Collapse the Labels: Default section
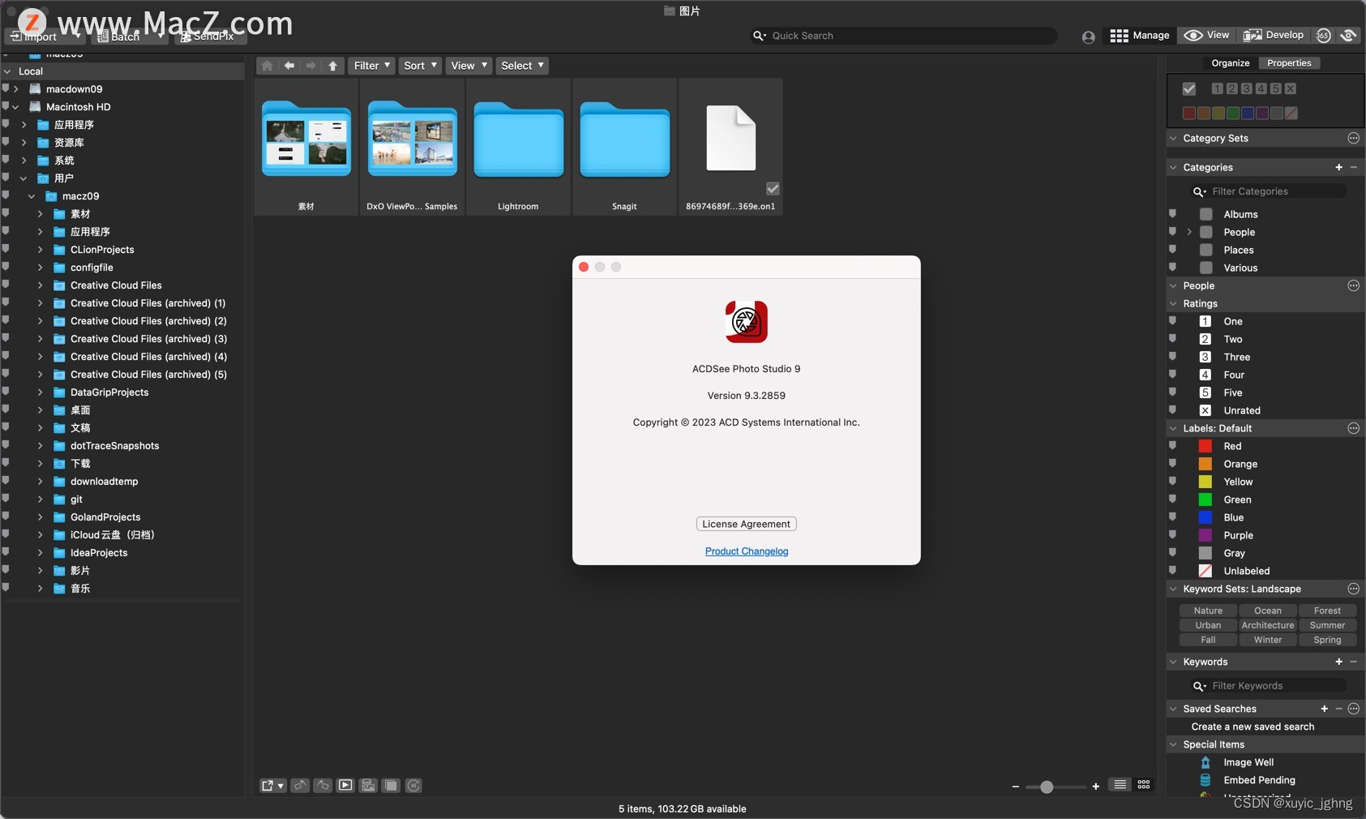Screen dimensions: 1366x819 pyautogui.click(x=1173, y=428)
